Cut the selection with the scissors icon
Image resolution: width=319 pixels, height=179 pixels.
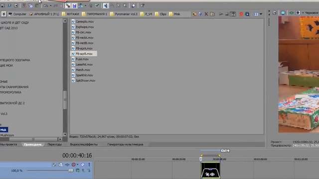[24, 5]
